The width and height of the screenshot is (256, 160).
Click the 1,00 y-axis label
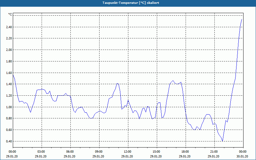9,107
